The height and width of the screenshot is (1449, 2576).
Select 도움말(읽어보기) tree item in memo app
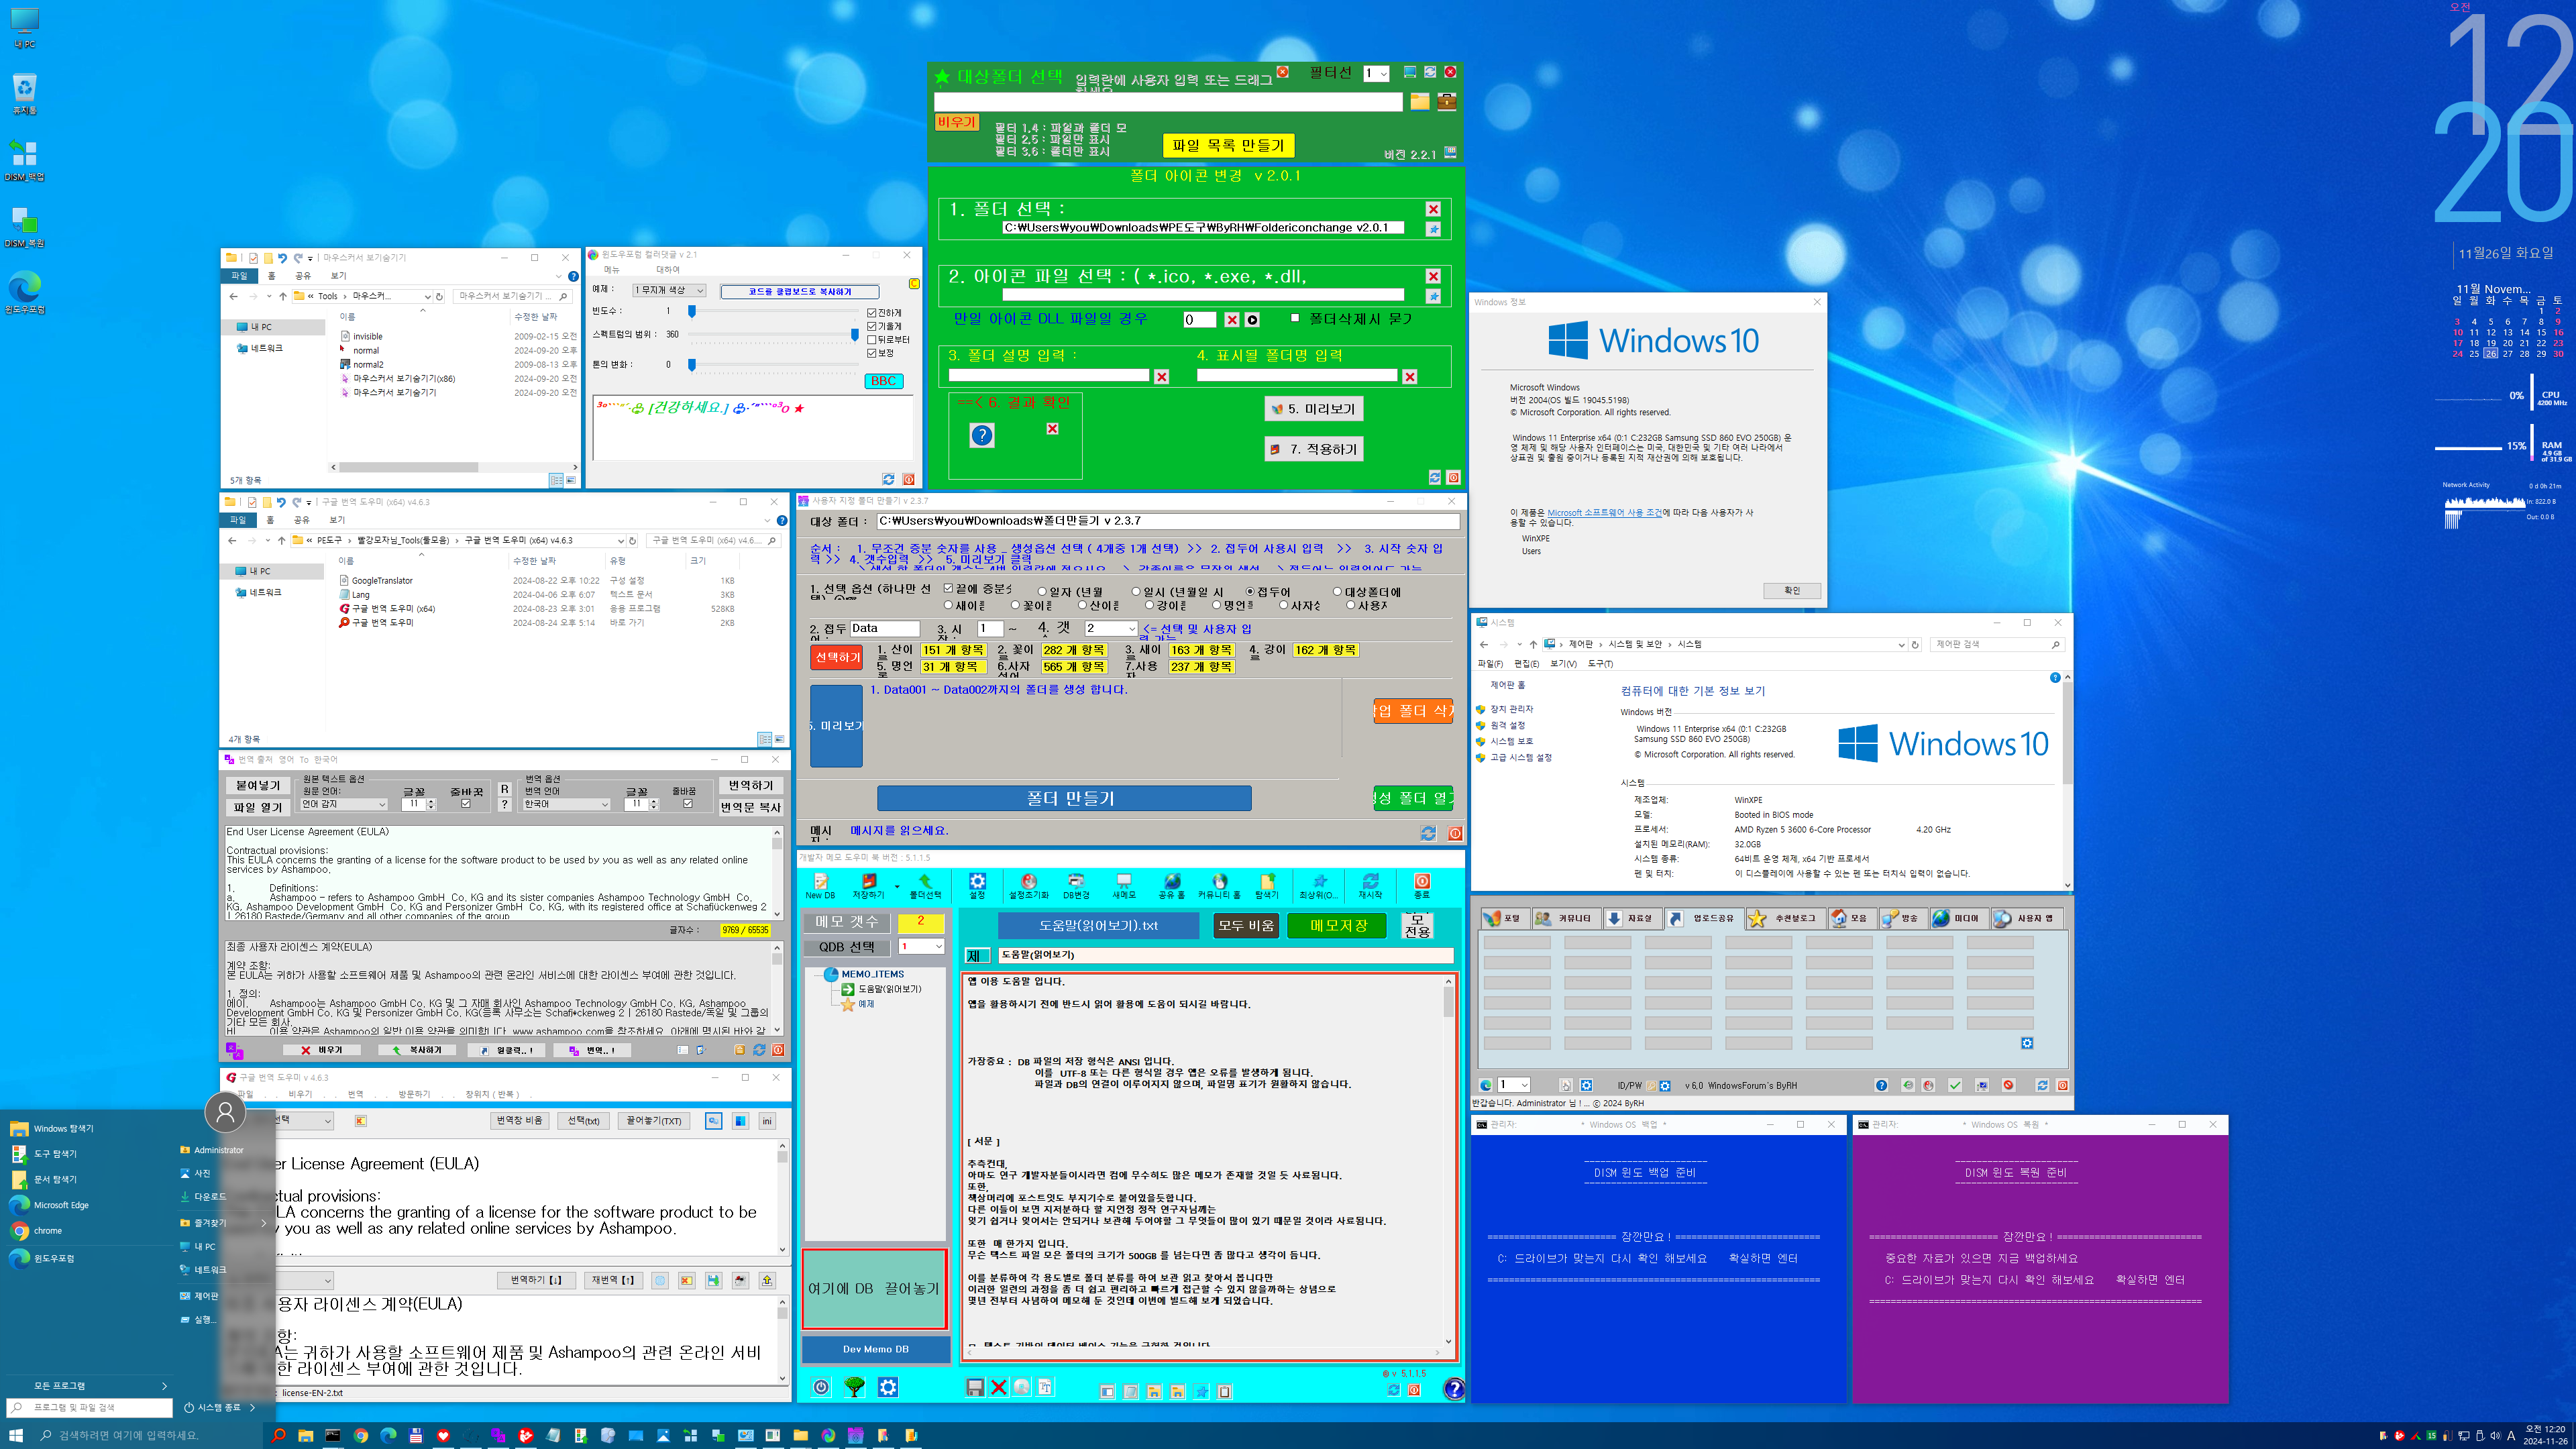881,989
